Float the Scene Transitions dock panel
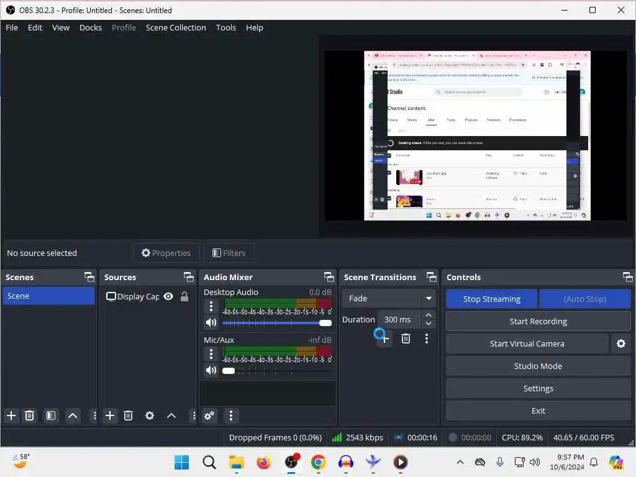636x477 pixels. coord(432,277)
